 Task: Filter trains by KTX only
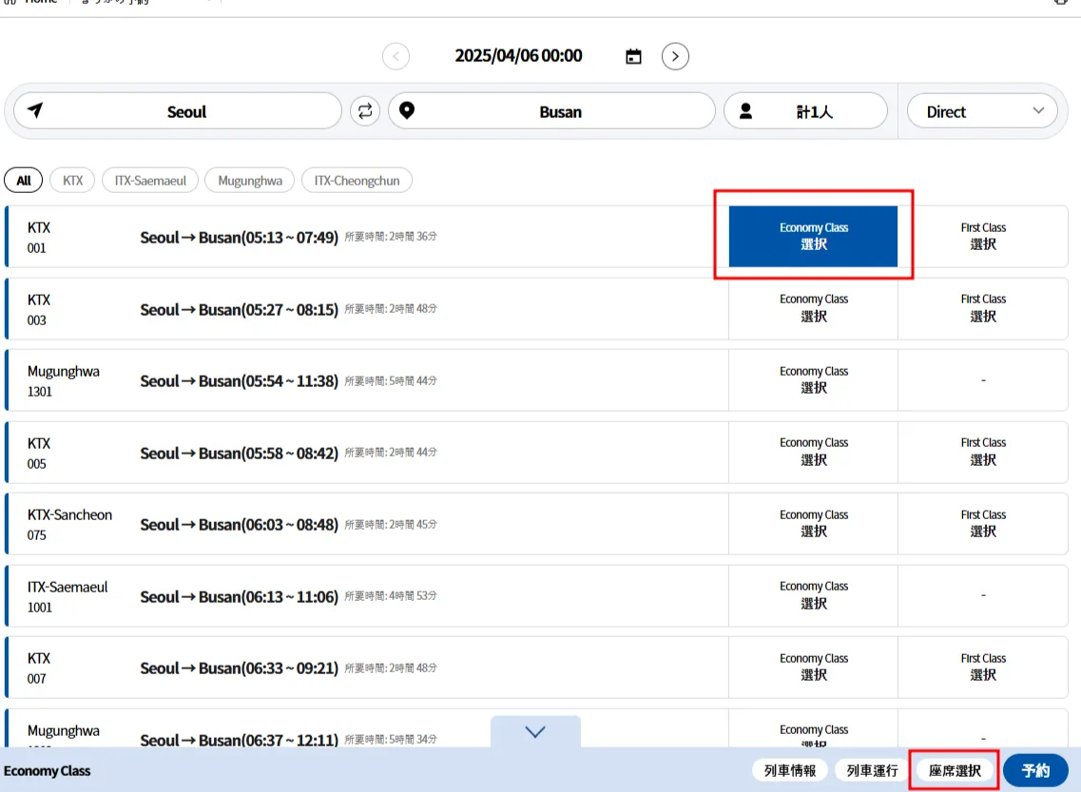pyautogui.click(x=72, y=181)
